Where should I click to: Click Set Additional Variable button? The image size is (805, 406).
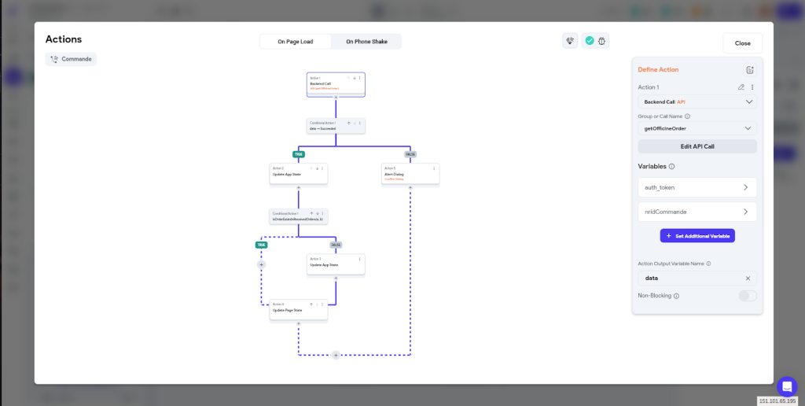[x=697, y=236]
